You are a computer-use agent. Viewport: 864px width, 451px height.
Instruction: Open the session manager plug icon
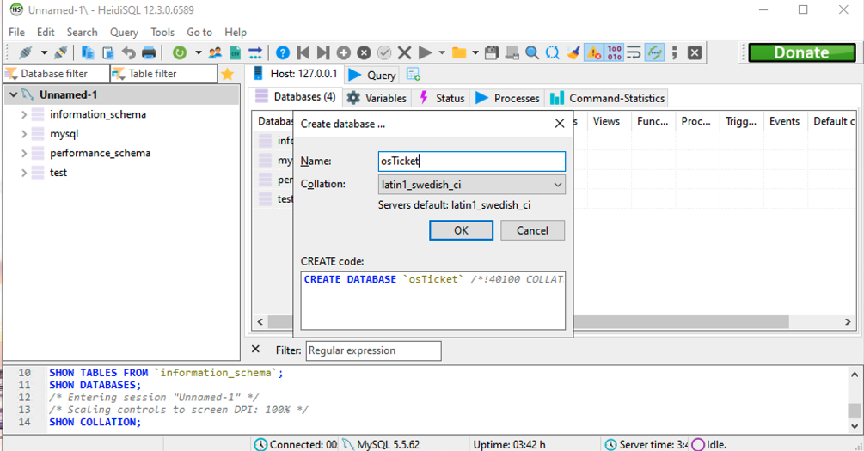(x=25, y=53)
